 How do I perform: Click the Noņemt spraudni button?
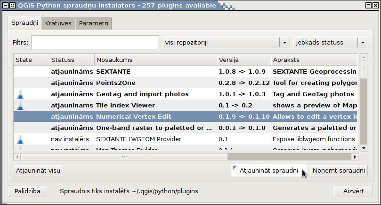click(339, 171)
